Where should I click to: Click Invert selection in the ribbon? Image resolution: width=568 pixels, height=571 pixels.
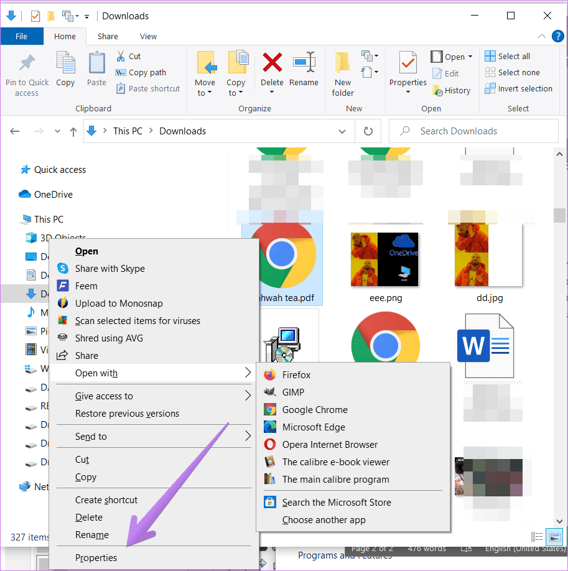point(524,88)
